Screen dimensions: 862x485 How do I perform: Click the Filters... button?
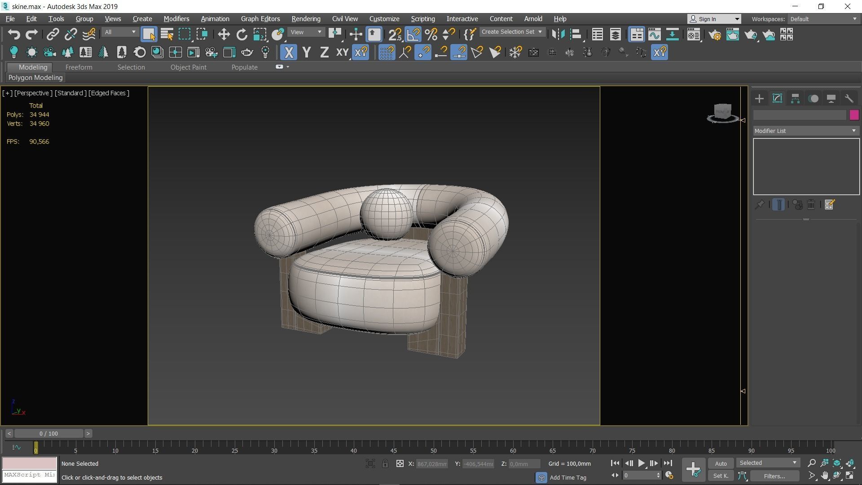[x=774, y=476]
